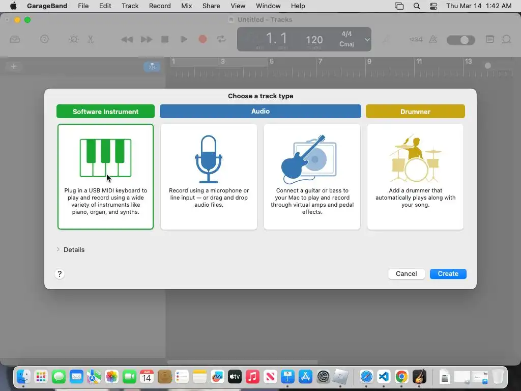Image resolution: width=521 pixels, height=391 pixels.
Task: Toggle Quick Help in the GarageBand toolbar
Action: [44, 39]
